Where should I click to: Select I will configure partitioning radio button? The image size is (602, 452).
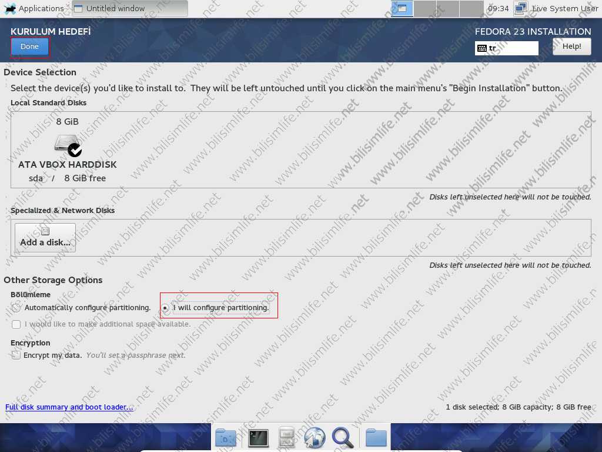(165, 308)
